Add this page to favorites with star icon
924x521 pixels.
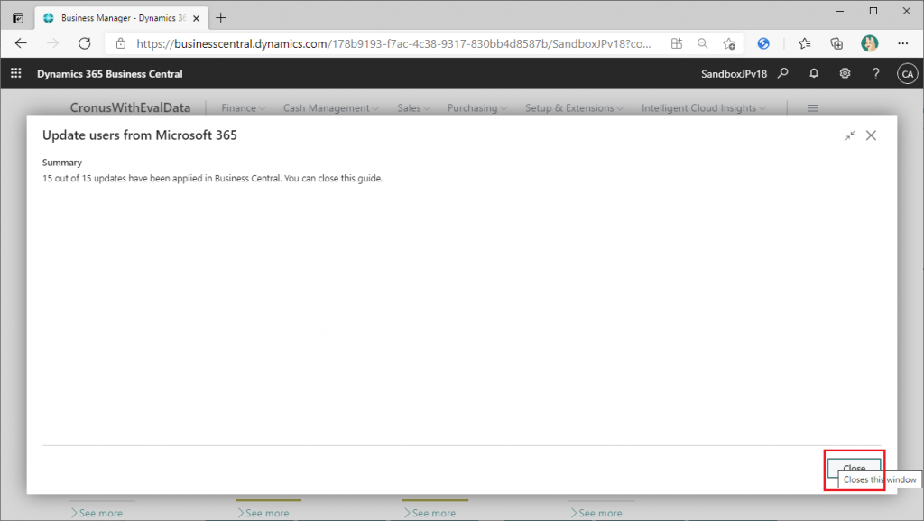[729, 43]
